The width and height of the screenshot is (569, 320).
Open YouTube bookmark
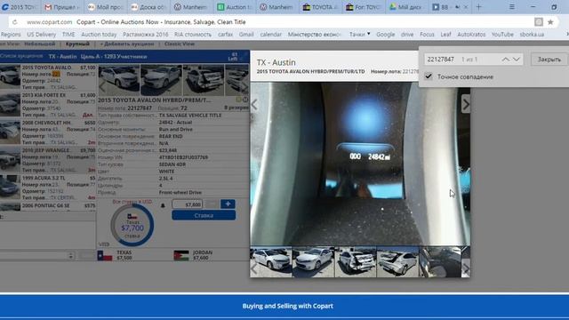pyautogui.click(x=502, y=35)
